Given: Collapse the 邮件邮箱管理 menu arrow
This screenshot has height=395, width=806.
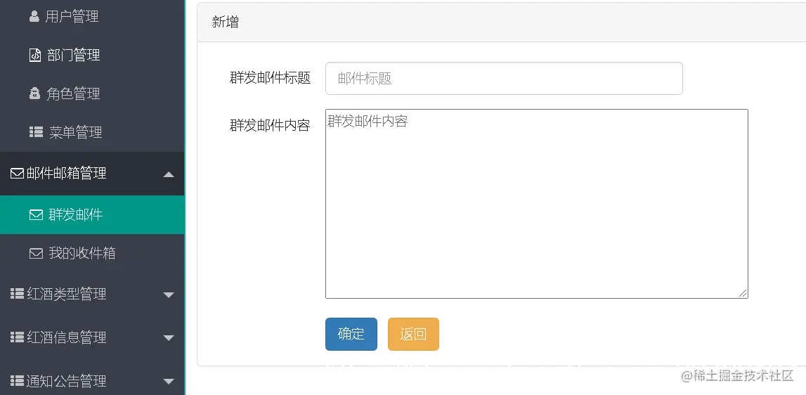Looking at the screenshot, I should point(169,174).
